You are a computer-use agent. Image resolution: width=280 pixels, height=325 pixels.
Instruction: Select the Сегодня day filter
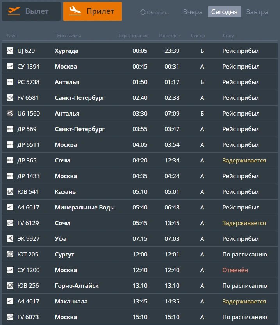(224, 12)
